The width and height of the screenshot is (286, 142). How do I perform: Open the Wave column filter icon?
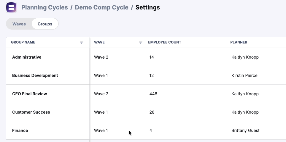coord(140,42)
